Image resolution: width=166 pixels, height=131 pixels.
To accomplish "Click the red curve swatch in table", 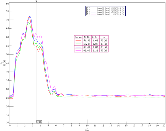I will (78, 41).
